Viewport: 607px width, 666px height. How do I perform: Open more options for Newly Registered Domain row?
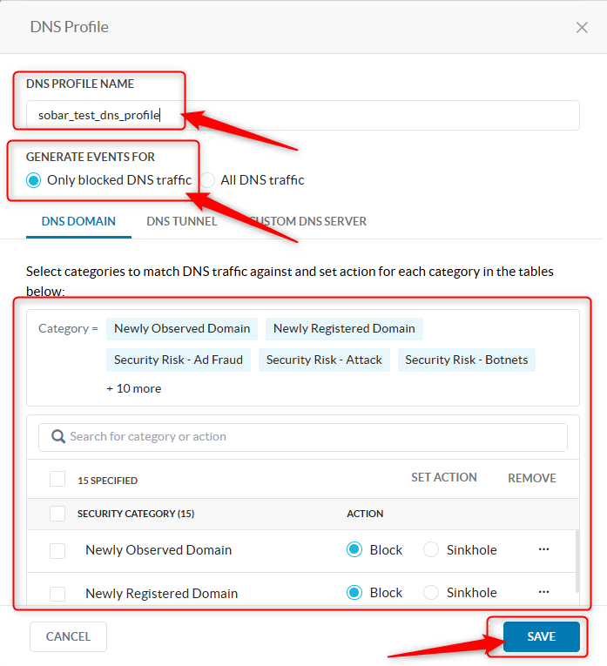pyautogui.click(x=543, y=592)
